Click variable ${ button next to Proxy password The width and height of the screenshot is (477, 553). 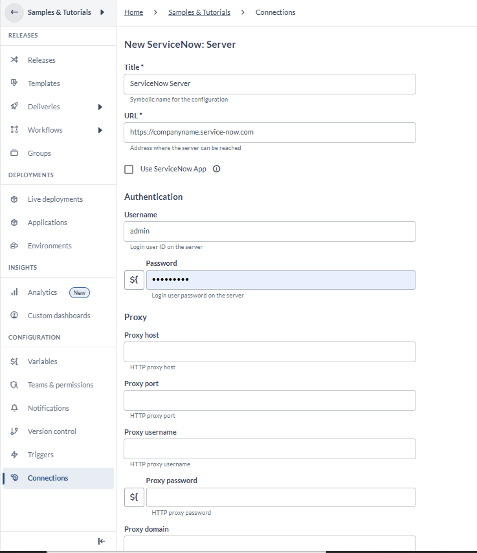(x=134, y=497)
